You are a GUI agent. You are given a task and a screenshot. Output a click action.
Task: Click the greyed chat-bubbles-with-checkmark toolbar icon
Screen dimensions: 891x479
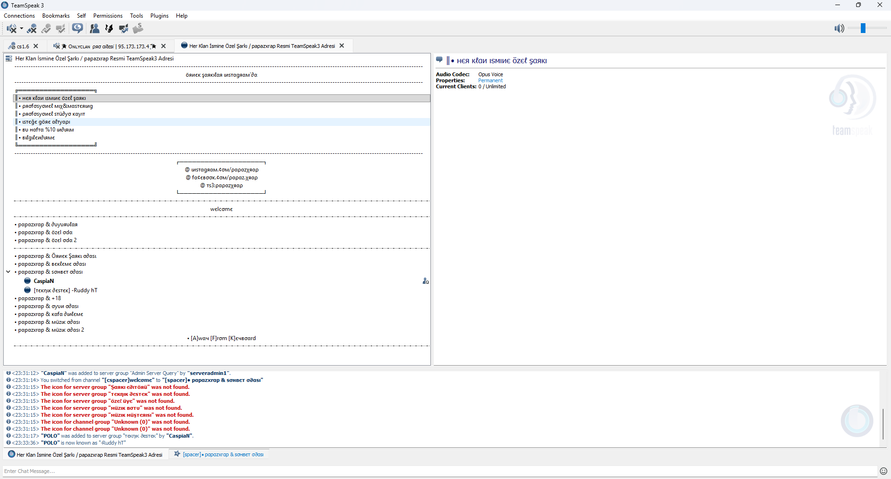tap(61, 29)
